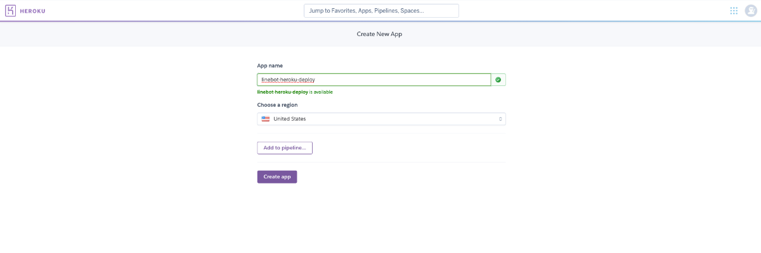The image size is (761, 253).
Task: Focus the Jump to Favorites search box
Action: click(381, 11)
